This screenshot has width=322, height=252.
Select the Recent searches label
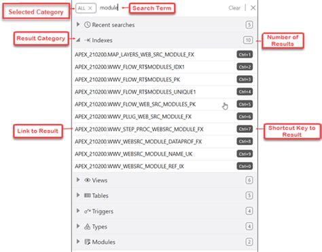pos(113,25)
